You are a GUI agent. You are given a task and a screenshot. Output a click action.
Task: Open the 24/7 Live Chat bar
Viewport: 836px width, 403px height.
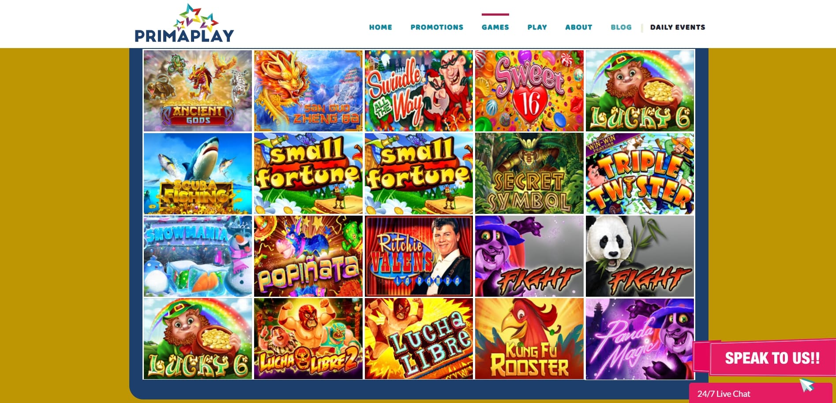761,393
